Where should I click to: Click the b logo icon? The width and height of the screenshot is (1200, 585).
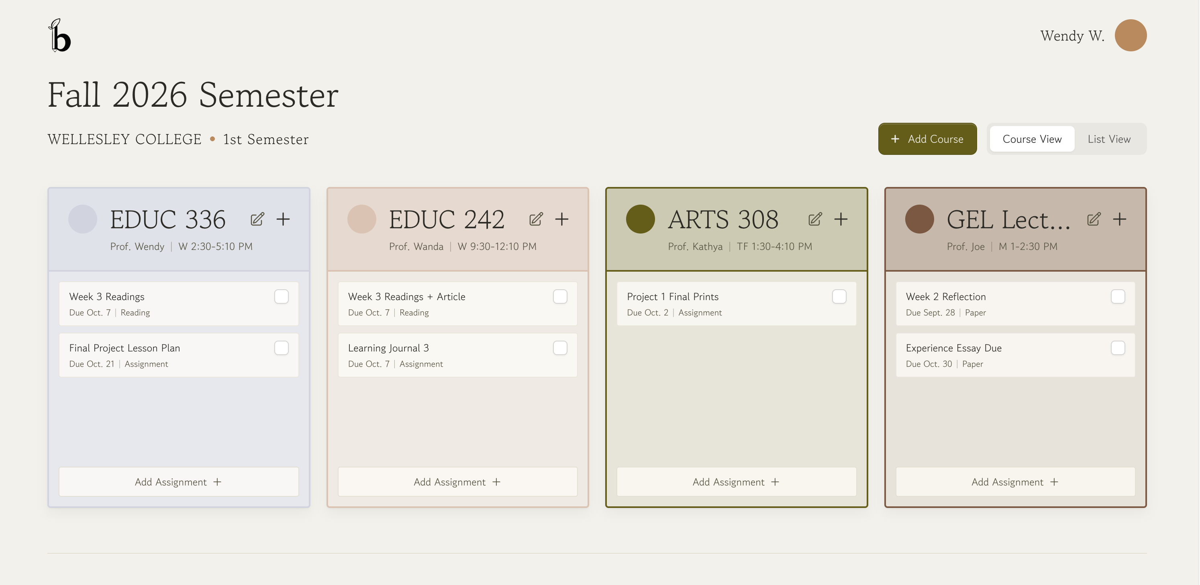click(x=59, y=35)
